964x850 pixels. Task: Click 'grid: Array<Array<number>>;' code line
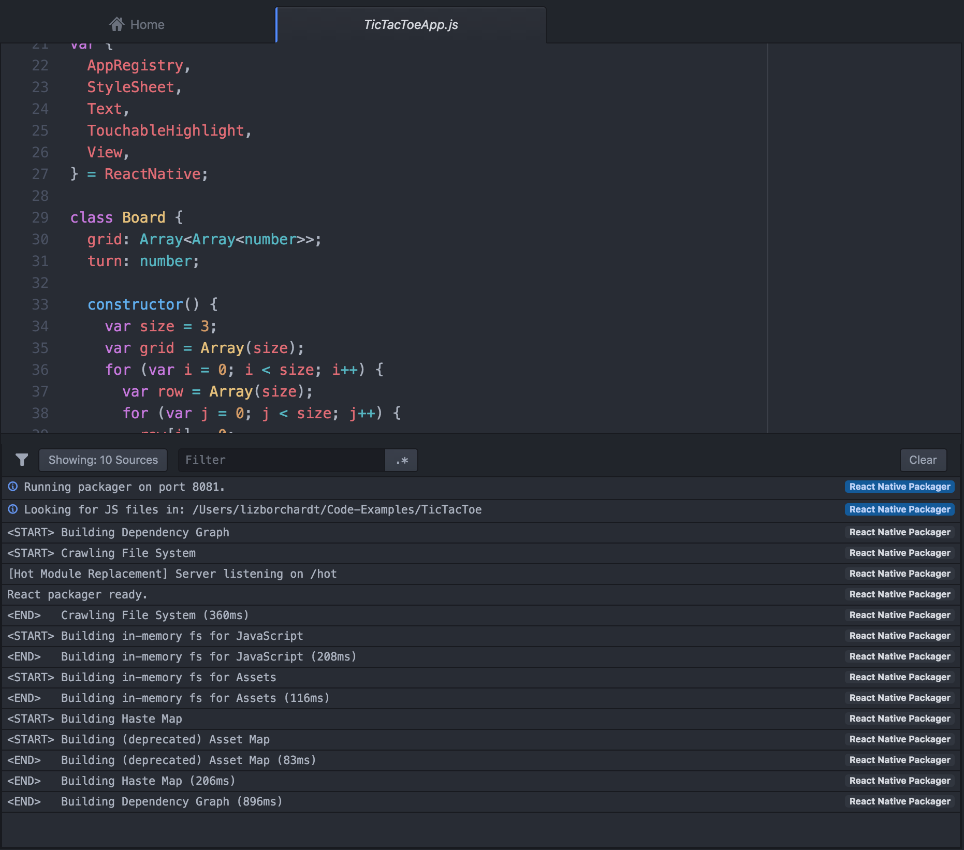click(205, 239)
